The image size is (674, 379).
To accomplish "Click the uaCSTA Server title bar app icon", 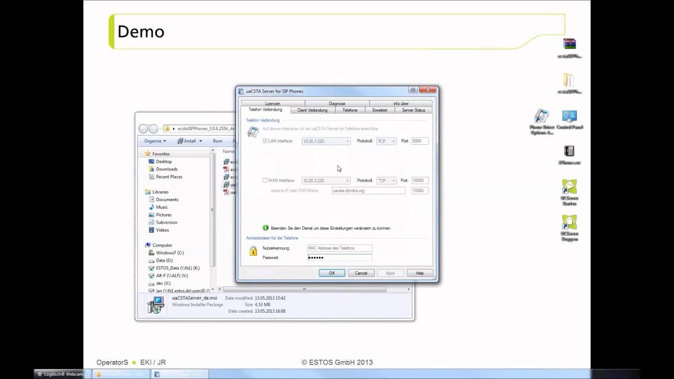I will (241, 91).
